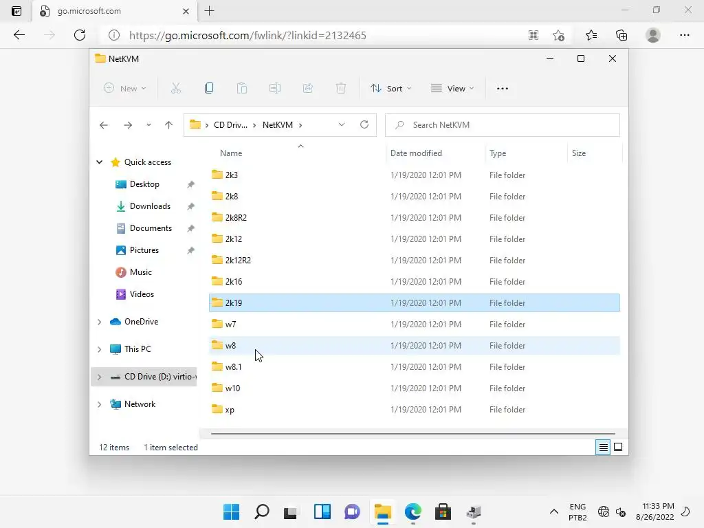Image resolution: width=704 pixels, height=528 pixels.
Task: Show hidden system tray icons
Action: 554,511
